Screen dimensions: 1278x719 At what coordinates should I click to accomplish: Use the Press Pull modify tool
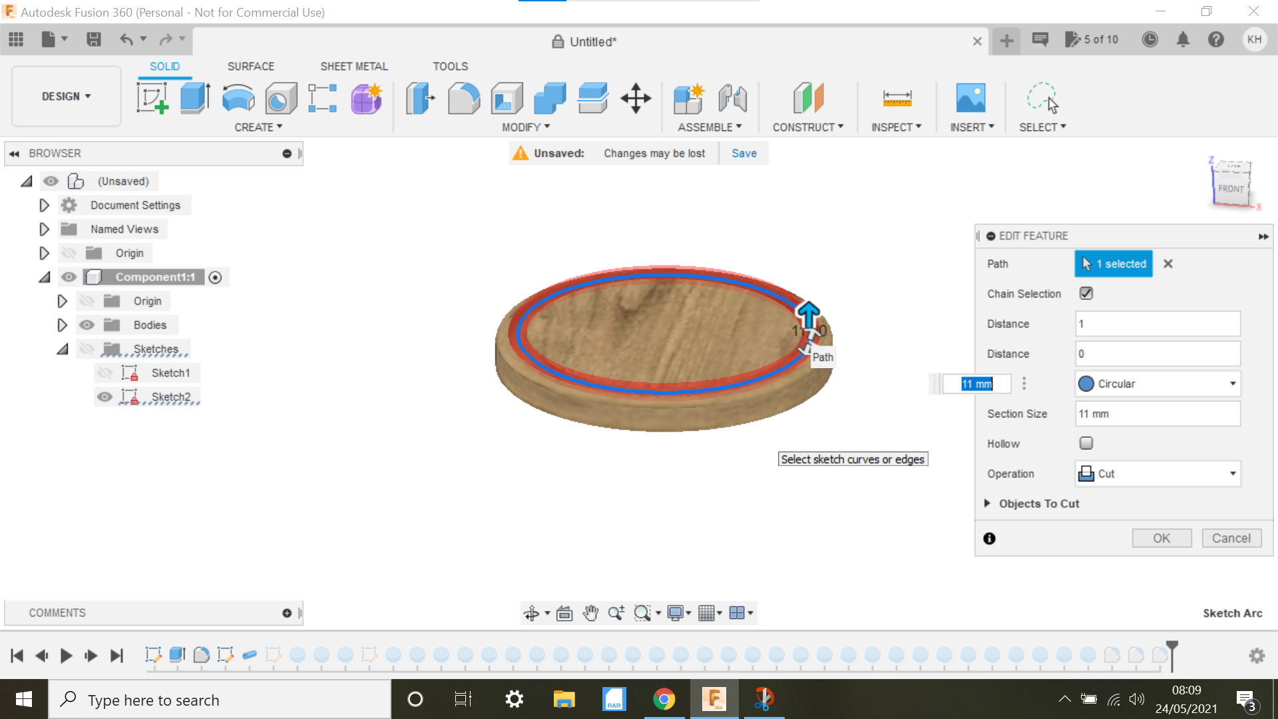tap(419, 98)
